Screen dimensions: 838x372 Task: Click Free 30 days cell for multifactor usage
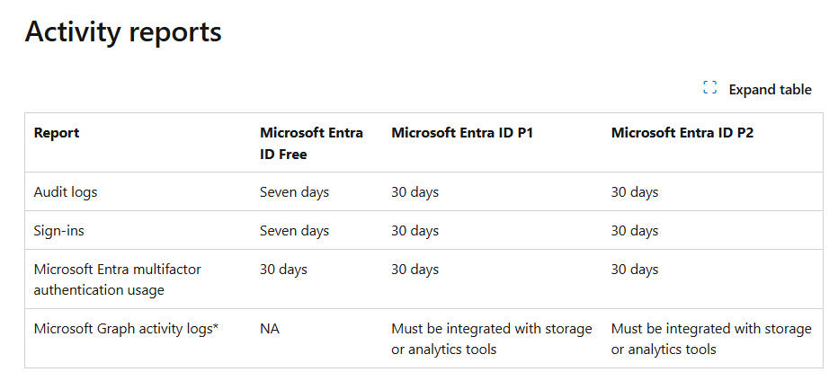pos(284,270)
